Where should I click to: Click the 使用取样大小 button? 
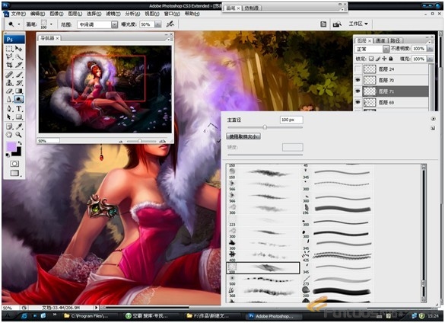click(x=243, y=136)
